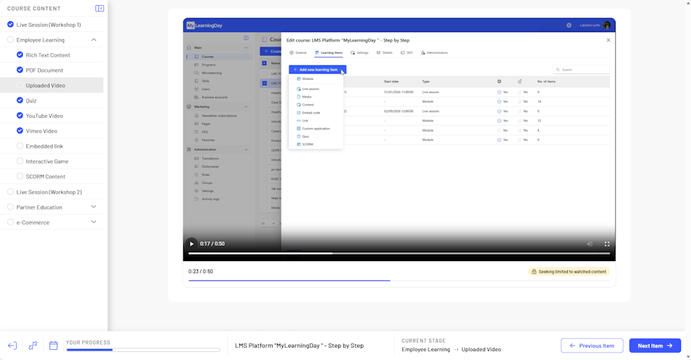The image size is (691, 360).
Task: Click the exit course arrow icon
Action: [12, 346]
